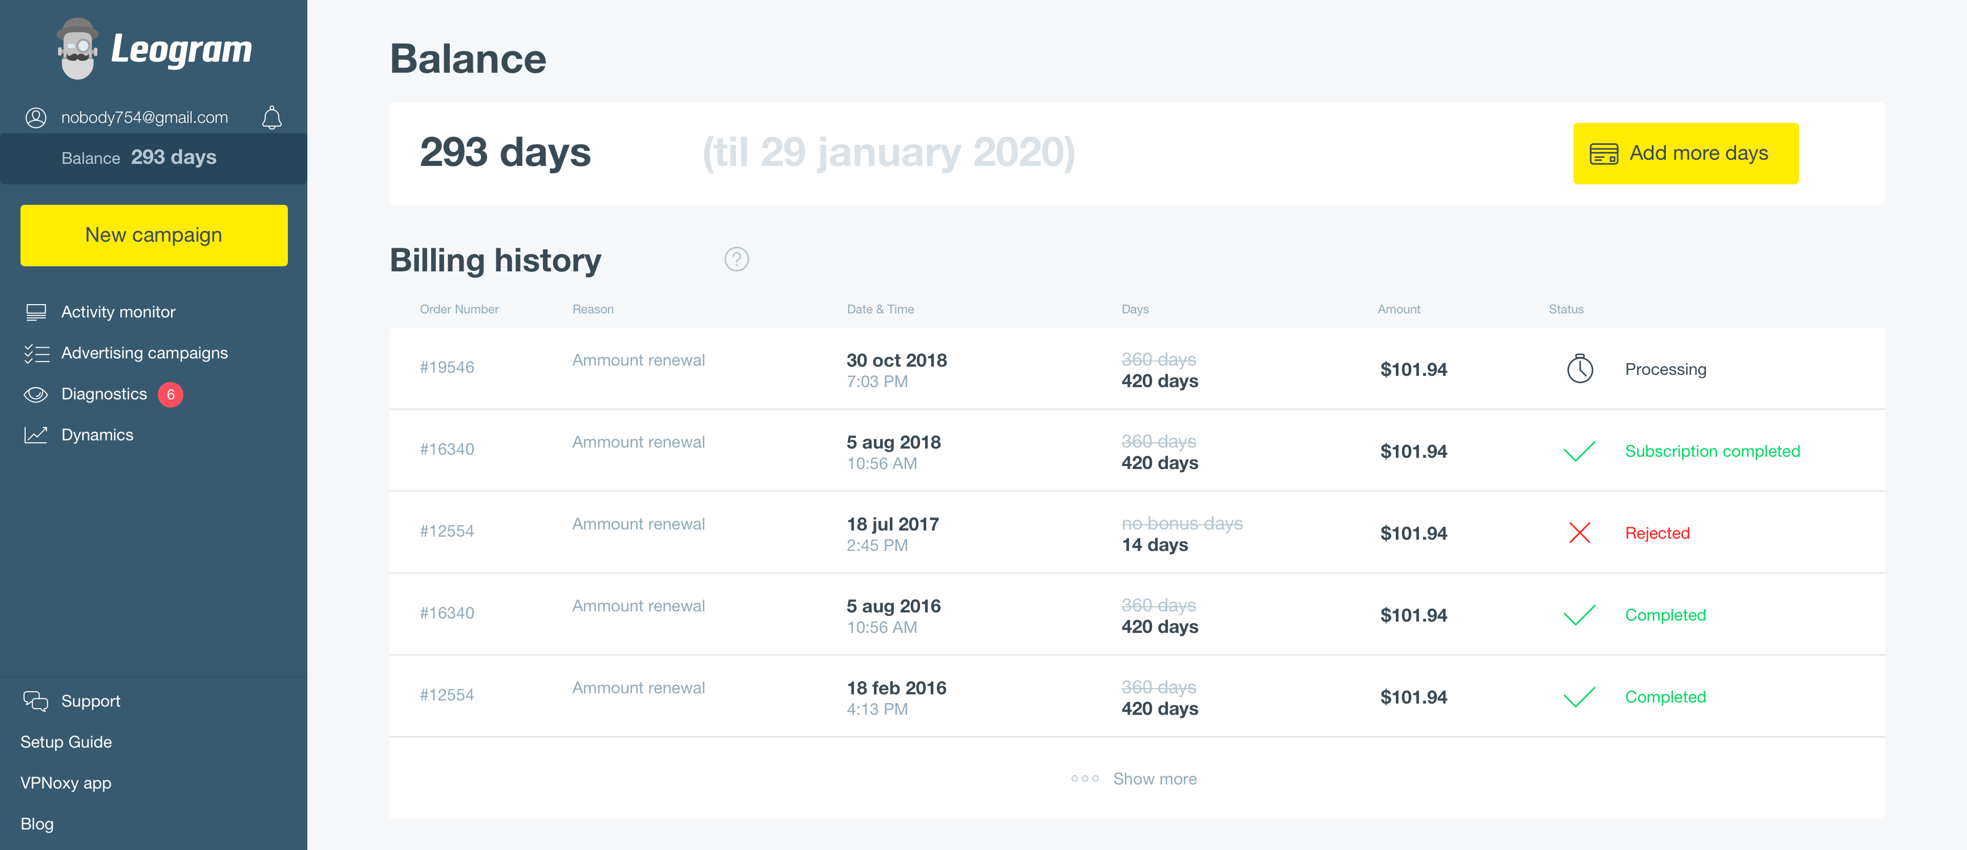Go to Advertising campaigns section

[144, 352]
